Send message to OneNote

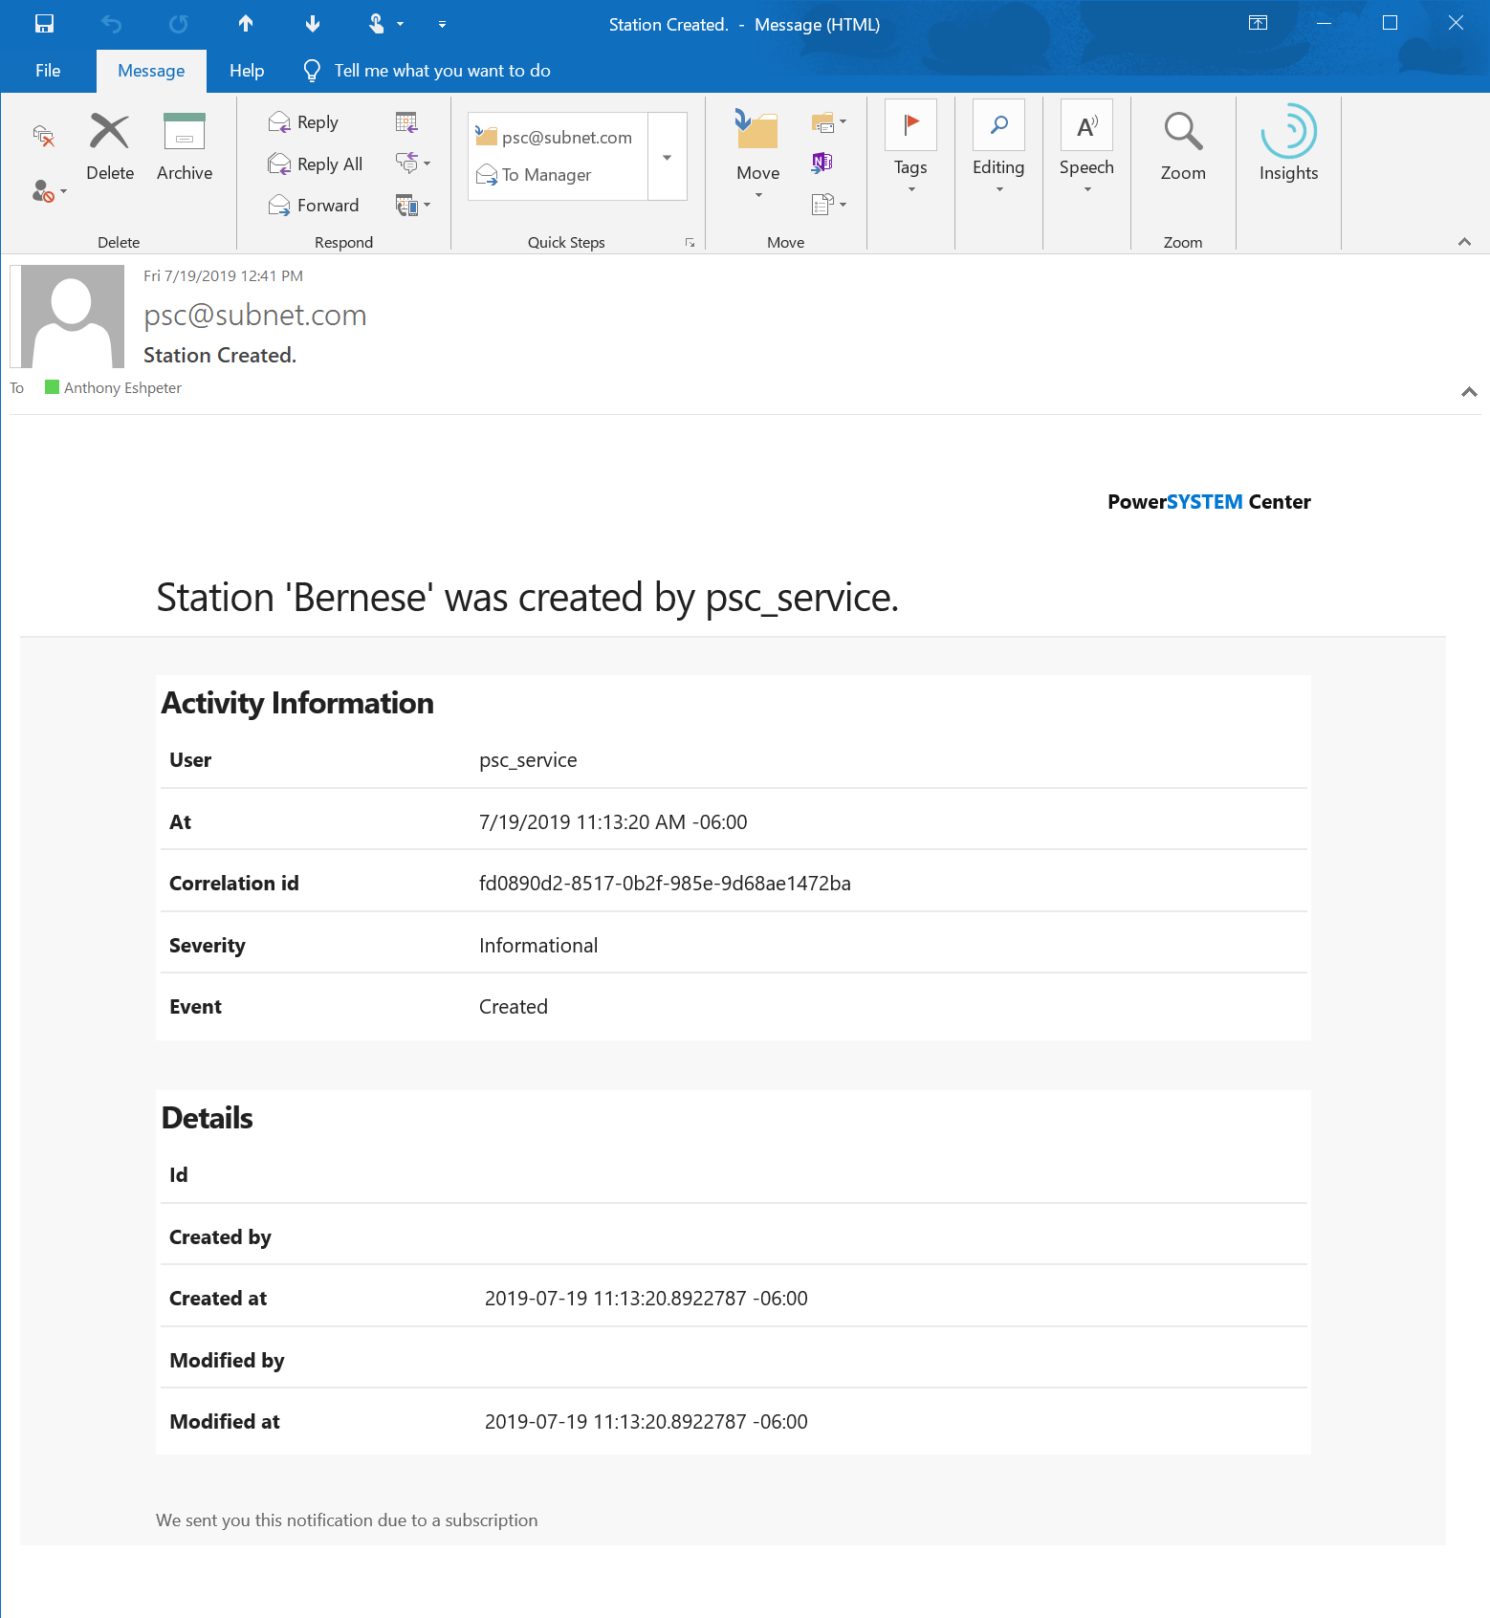pos(822,163)
